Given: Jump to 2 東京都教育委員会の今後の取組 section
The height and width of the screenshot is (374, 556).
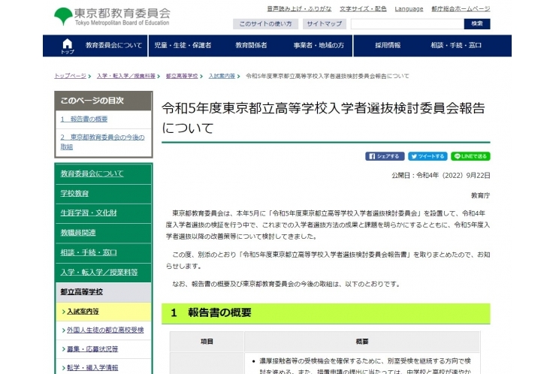Looking at the screenshot, I should 102,142.
